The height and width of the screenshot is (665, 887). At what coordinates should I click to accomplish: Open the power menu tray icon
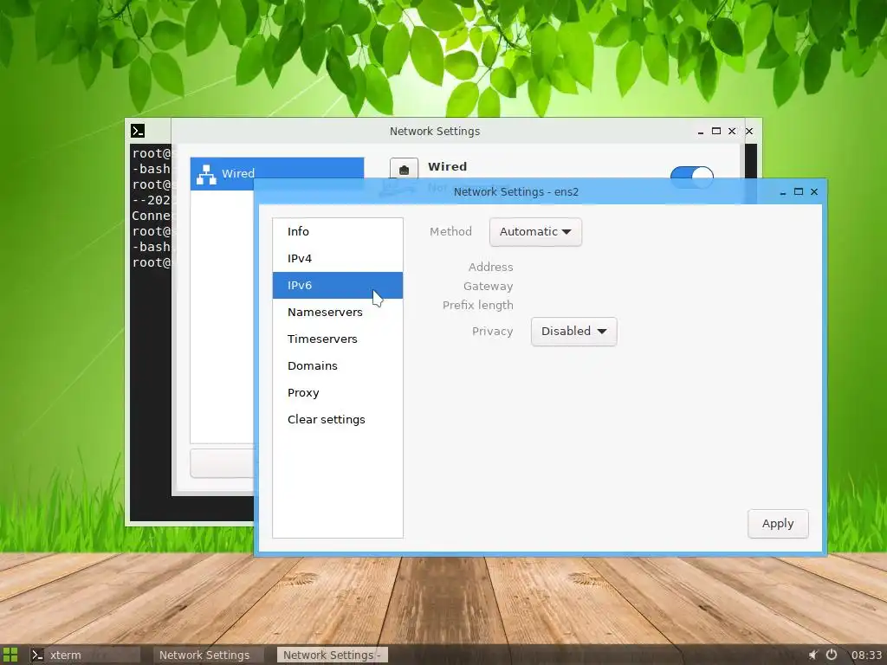click(x=832, y=655)
